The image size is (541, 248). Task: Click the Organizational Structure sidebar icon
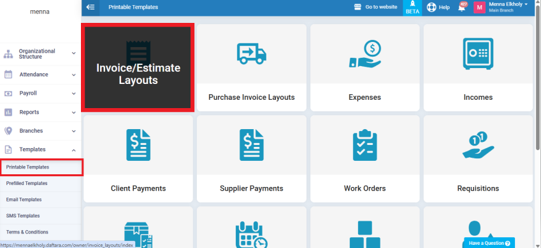click(8, 53)
